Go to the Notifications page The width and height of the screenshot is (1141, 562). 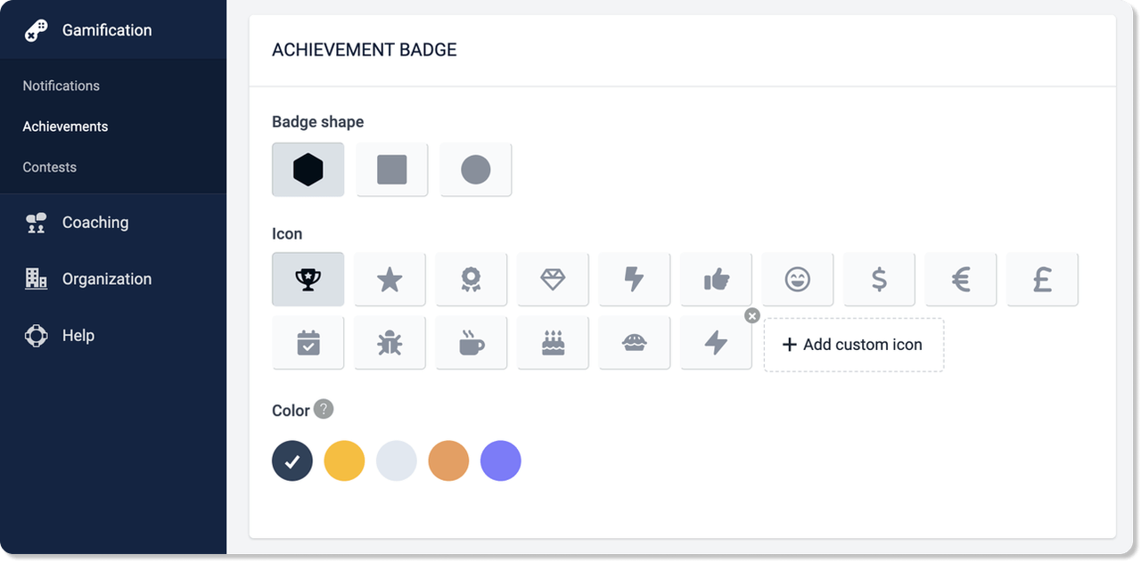62,86
